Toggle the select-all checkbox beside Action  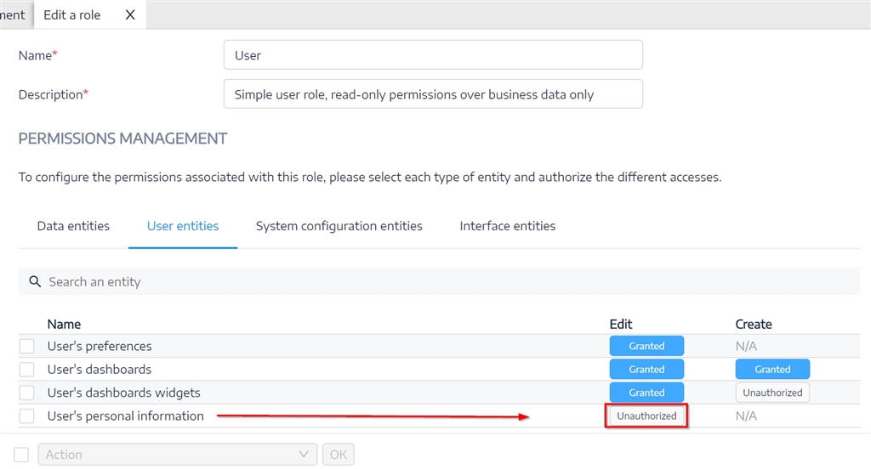tap(21, 455)
